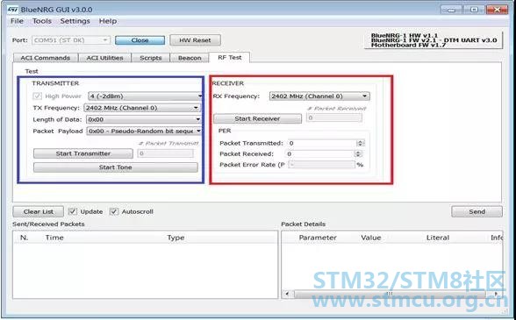Toggle the Update checkbox
Viewport: 516px width, 320px height.
[x=72, y=211]
